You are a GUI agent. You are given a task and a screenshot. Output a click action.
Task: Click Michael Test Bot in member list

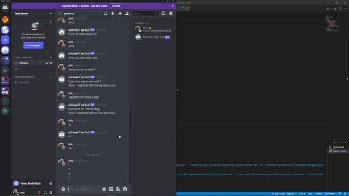pyautogui.click(x=154, y=37)
